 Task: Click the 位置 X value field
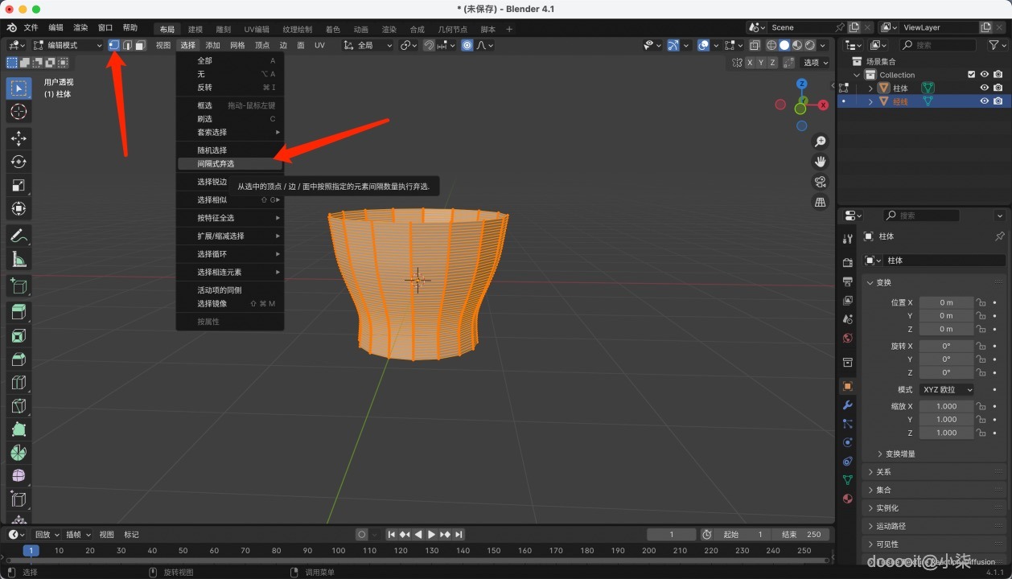coord(946,302)
